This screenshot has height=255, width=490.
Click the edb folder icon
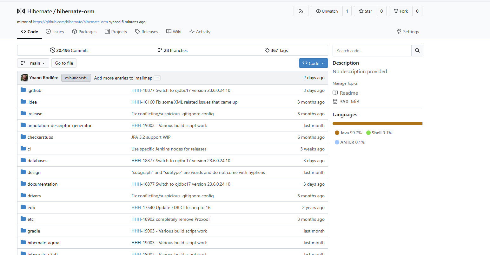(23, 207)
